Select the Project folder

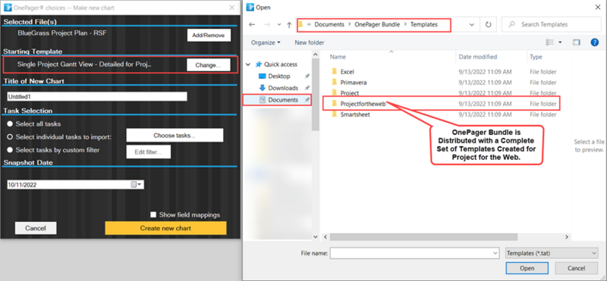coord(350,93)
